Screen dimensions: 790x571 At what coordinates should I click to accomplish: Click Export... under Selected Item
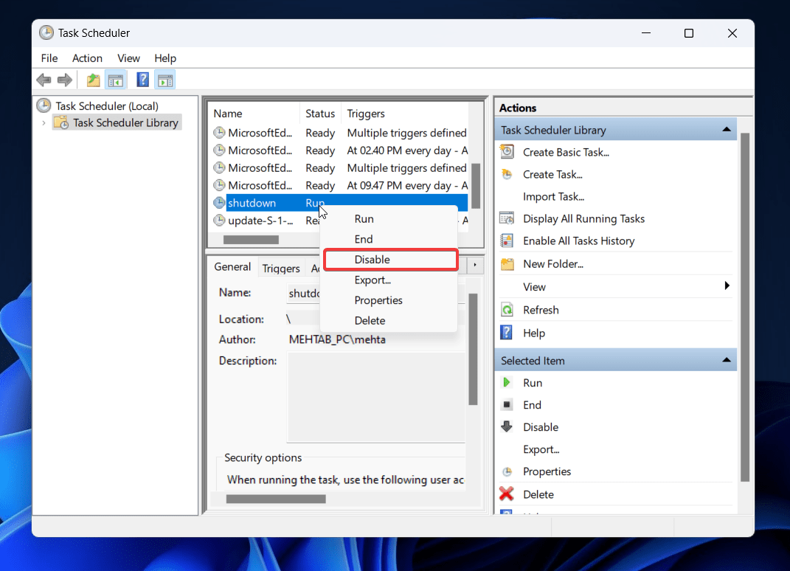(541, 449)
